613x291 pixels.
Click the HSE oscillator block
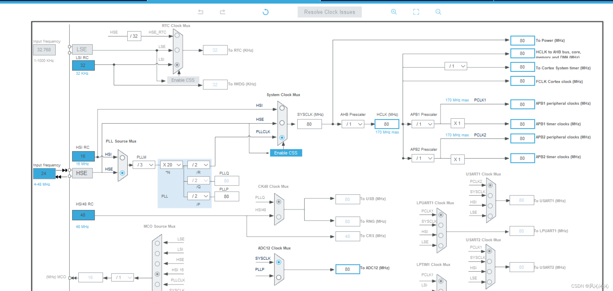coord(82,173)
